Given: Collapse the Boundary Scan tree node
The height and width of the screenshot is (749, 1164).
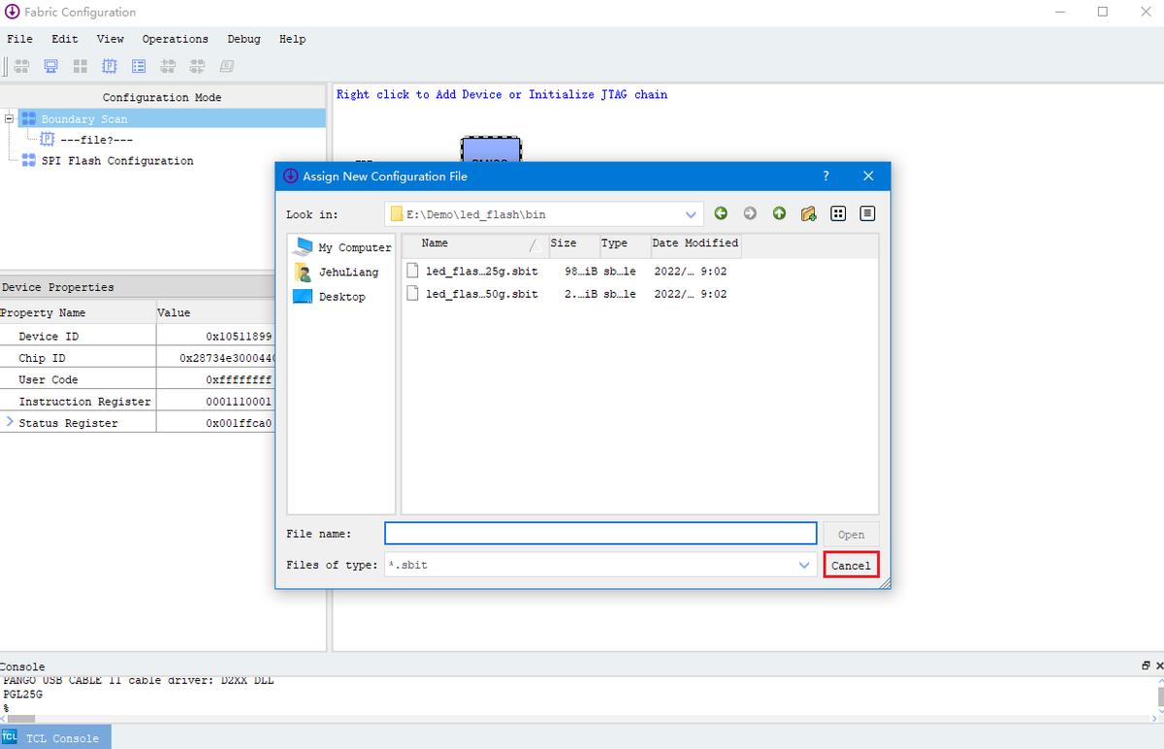Looking at the screenshot, I should (x=10, y=118).
